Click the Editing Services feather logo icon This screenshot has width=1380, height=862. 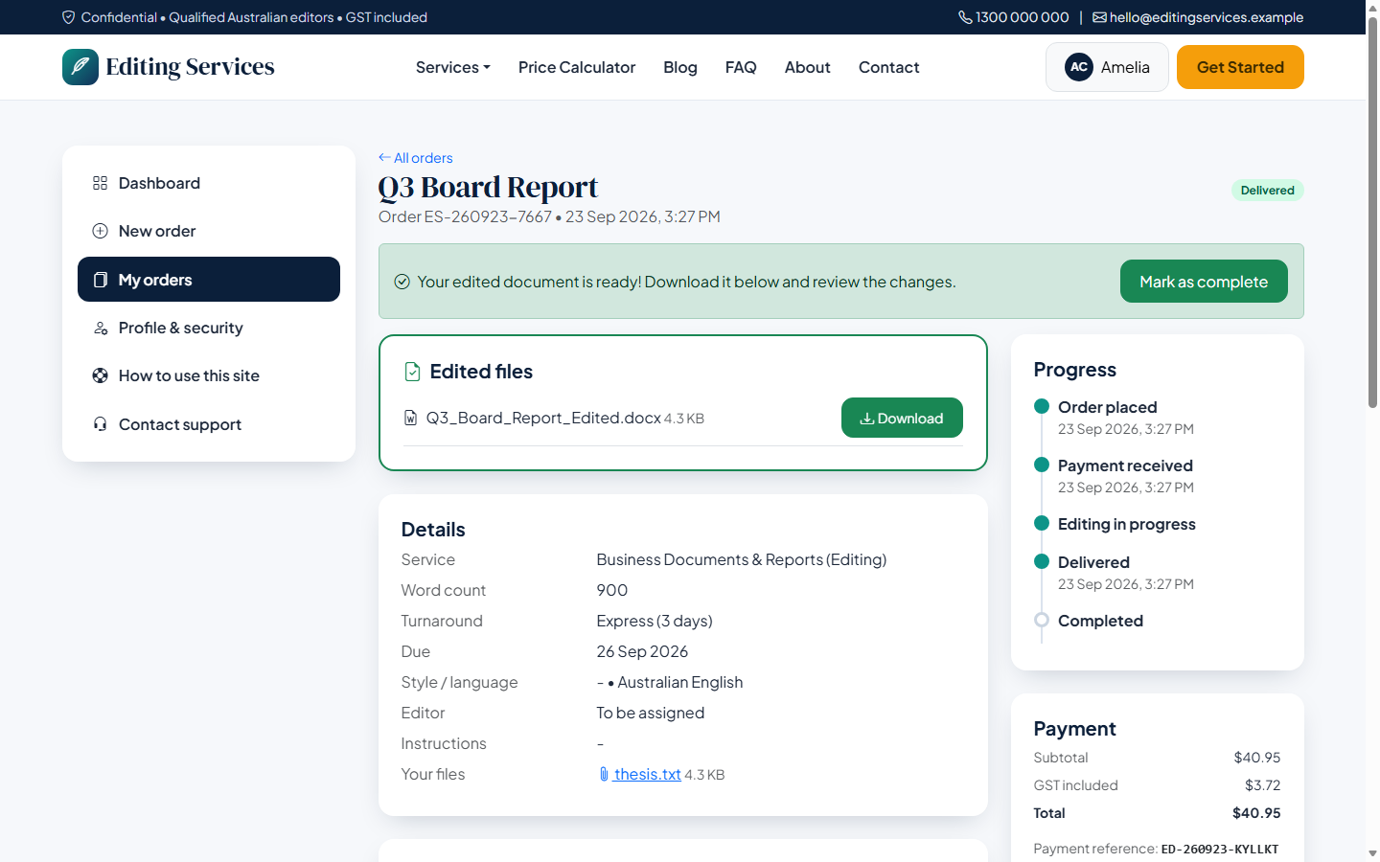(80, 67)
